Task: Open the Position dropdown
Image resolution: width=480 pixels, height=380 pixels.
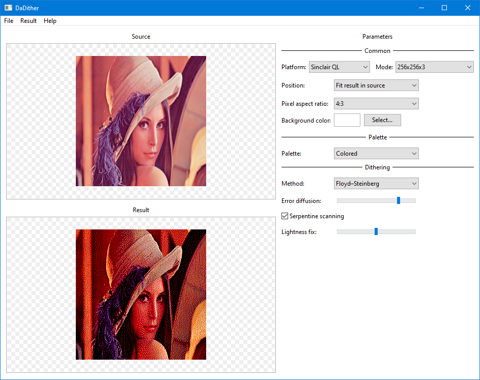Action: point(376,85)
